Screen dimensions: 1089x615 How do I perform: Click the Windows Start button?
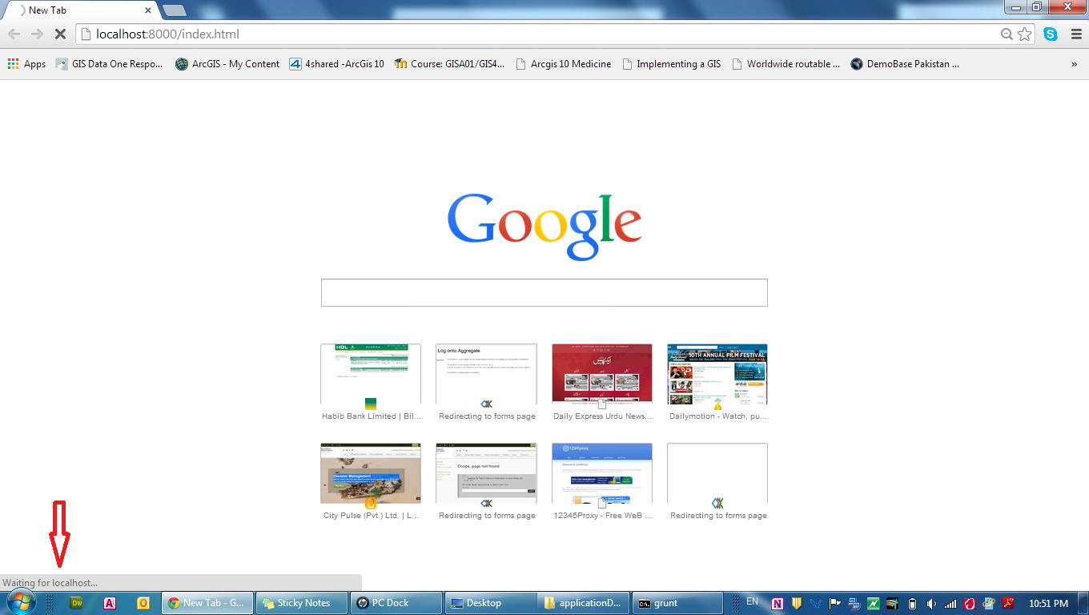tap(20, 602)
